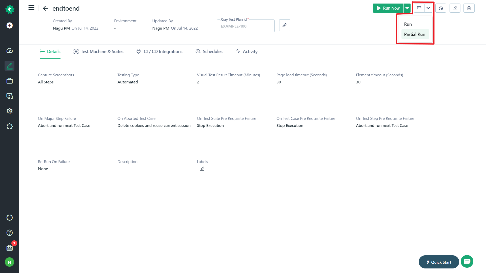Click the Nagu PM name under Created By
The height and width of the screenshot is (273, 486).
[x=61, y=28]
